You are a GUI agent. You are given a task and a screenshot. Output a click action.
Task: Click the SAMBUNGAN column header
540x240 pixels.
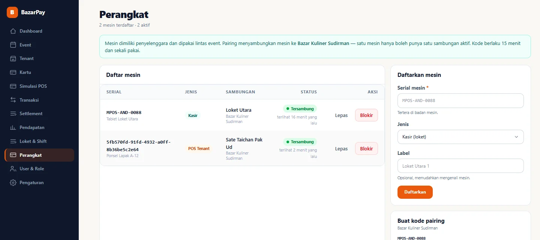(x=240, y=92)
